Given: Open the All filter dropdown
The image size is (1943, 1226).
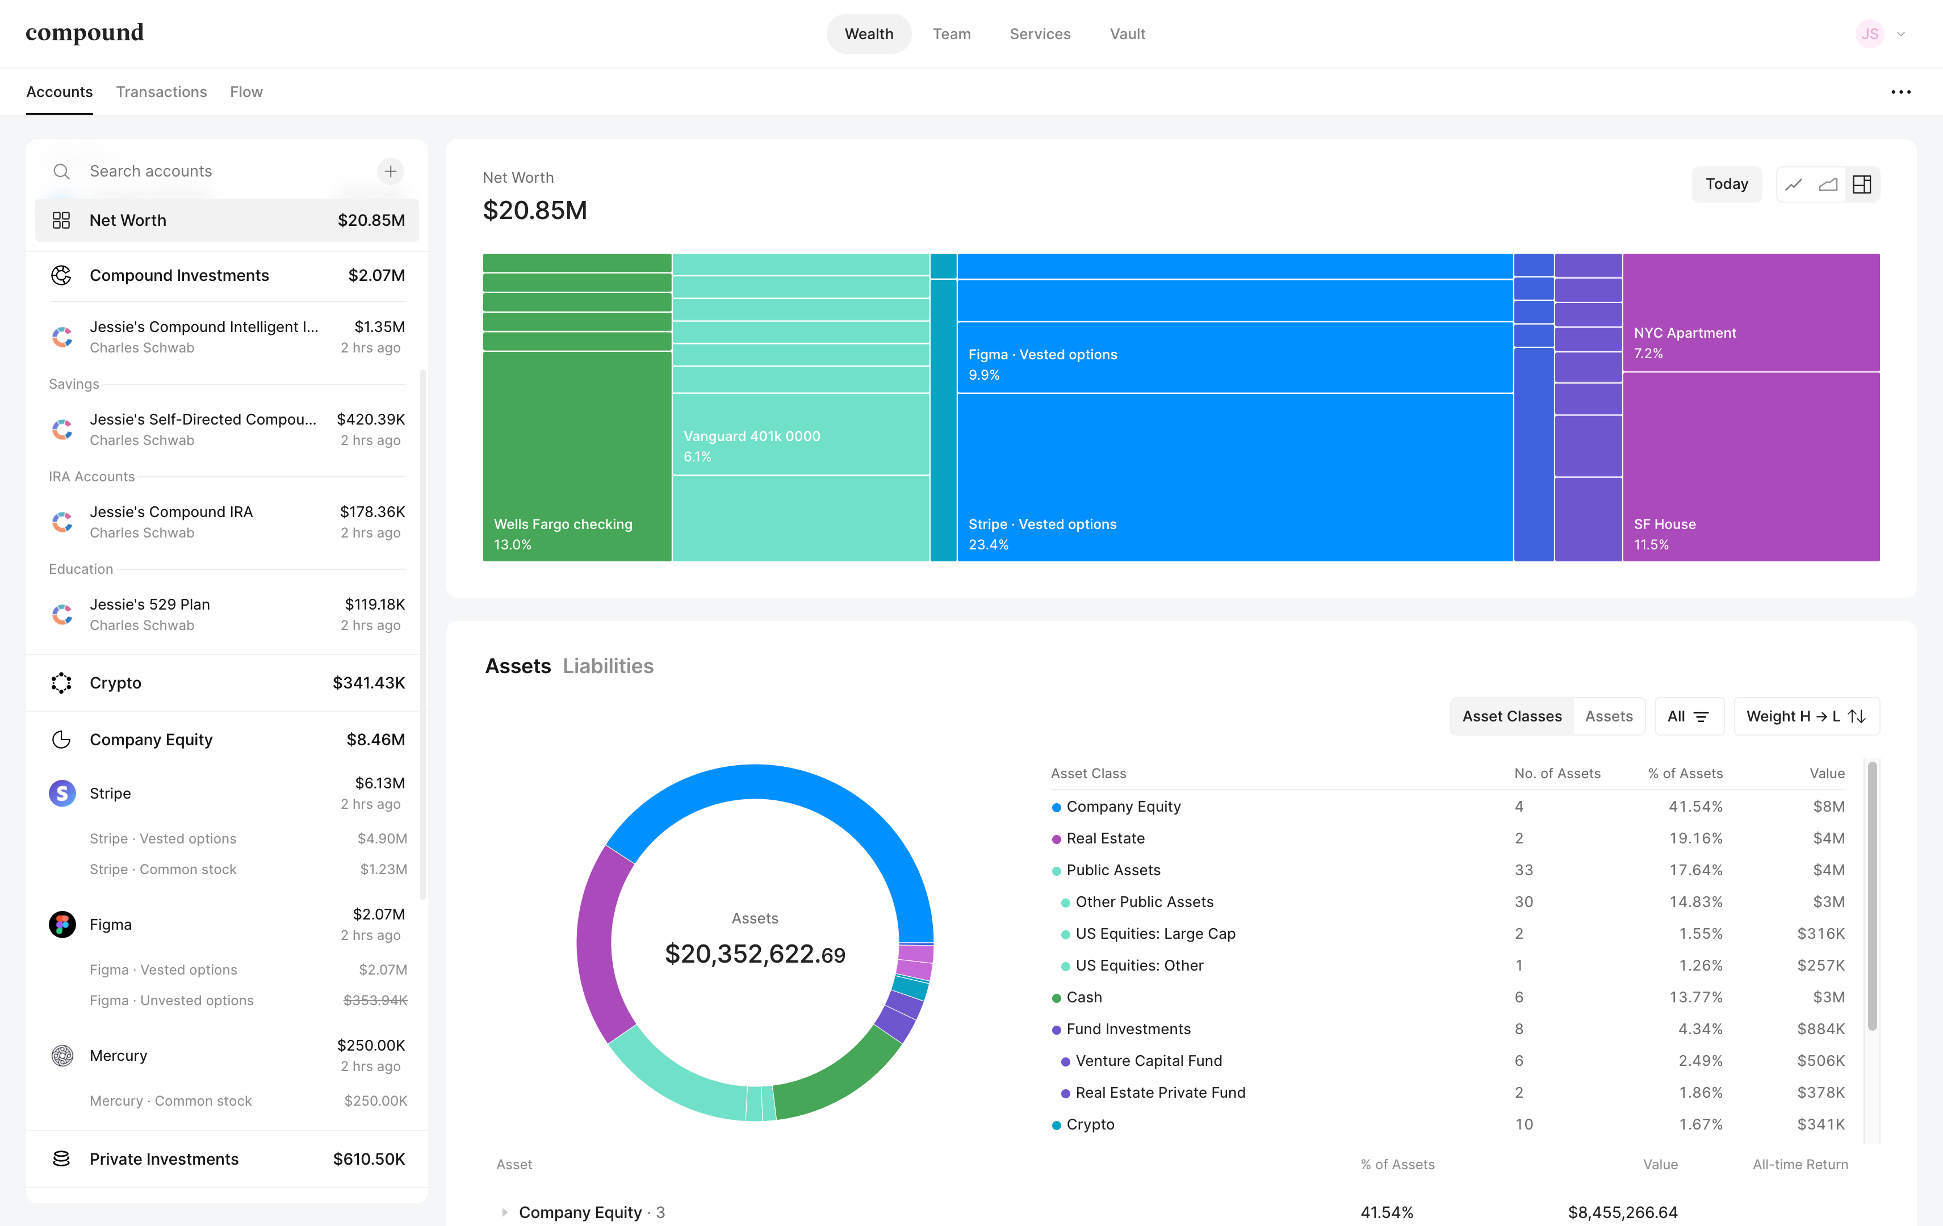Looking at the screenshot, I should tap(1689, 716).
